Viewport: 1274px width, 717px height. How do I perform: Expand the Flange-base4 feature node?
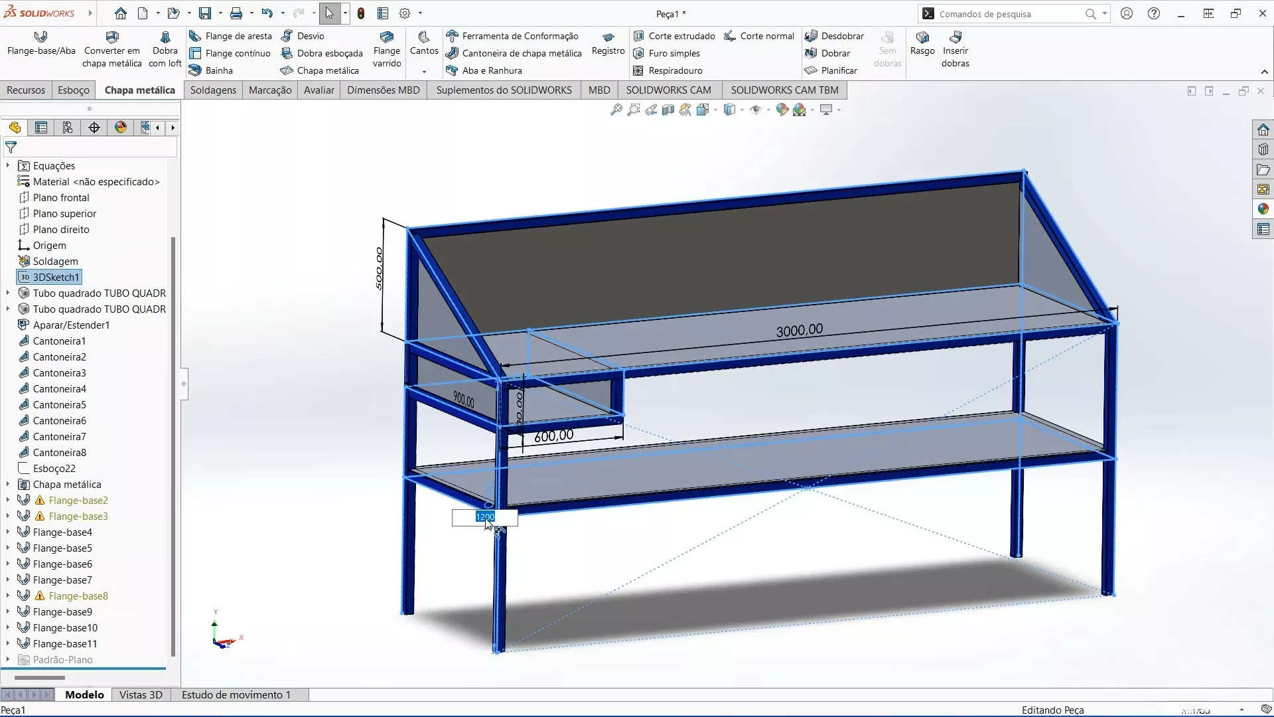[8, 532]
